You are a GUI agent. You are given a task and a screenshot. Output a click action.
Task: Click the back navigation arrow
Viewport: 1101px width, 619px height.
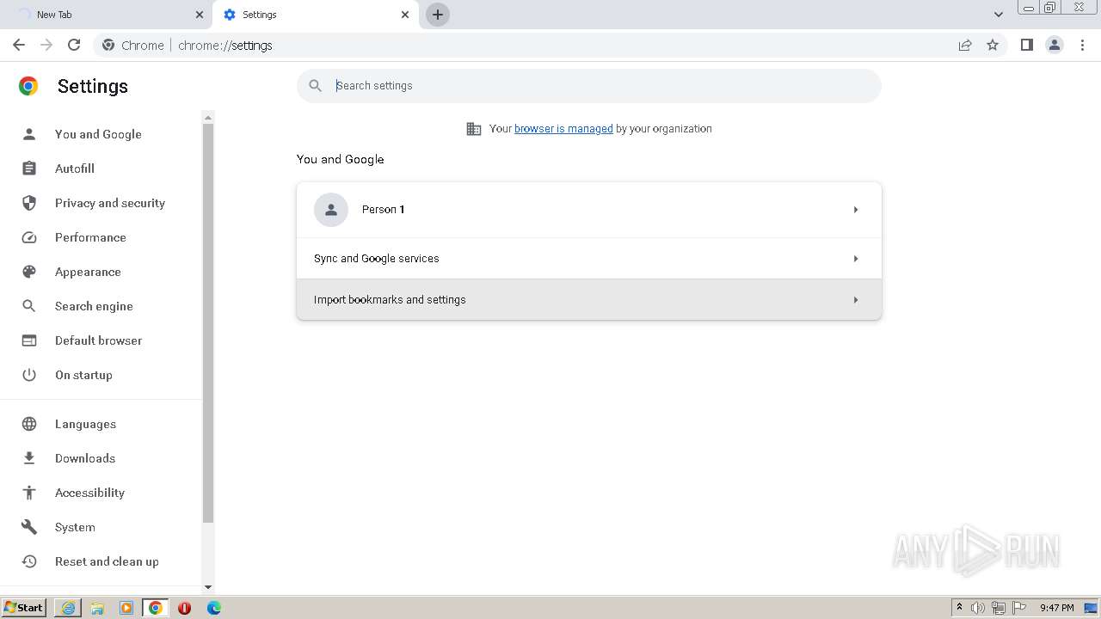click(19, 45)
